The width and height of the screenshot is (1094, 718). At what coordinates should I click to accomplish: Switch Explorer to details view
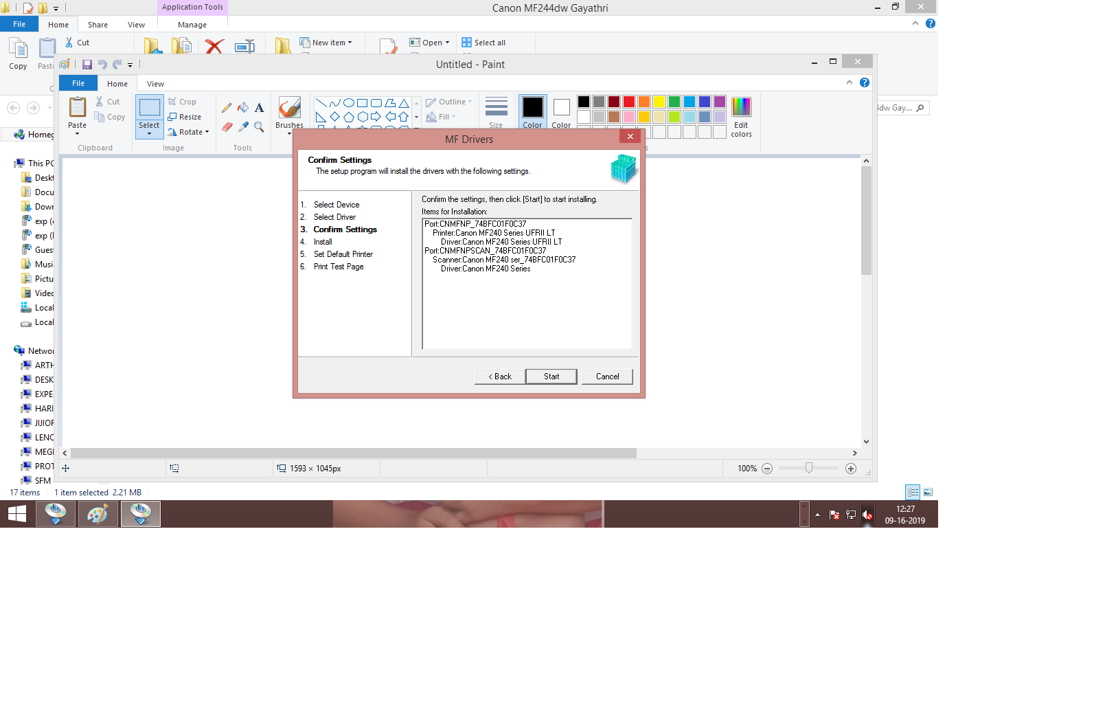[x=913, y=492]
